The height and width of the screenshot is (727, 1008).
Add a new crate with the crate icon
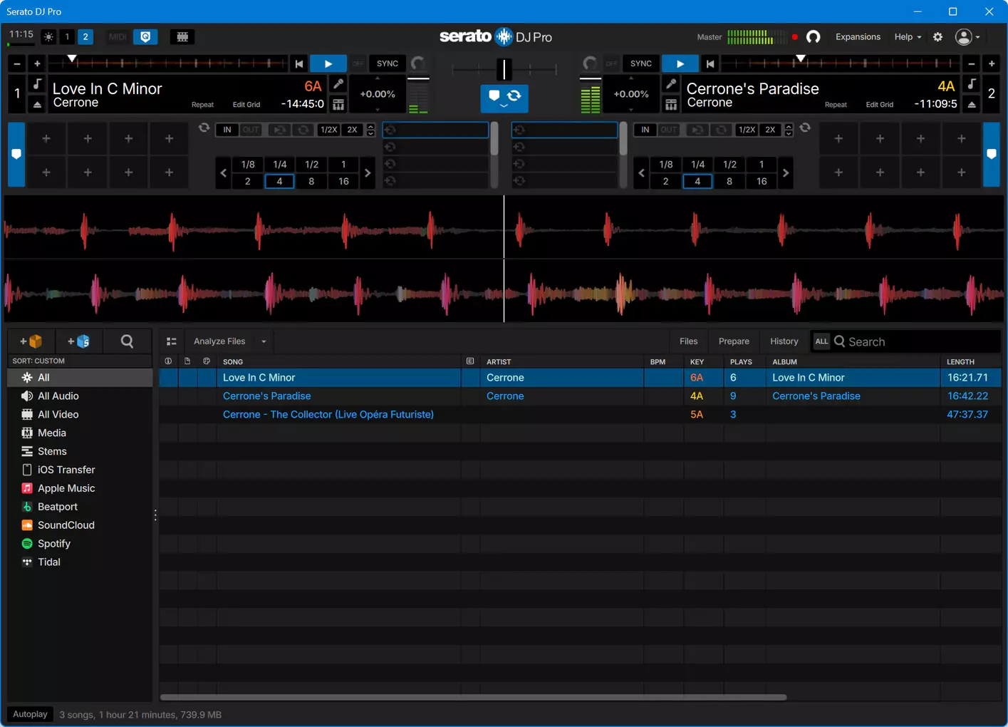[31, 341]
